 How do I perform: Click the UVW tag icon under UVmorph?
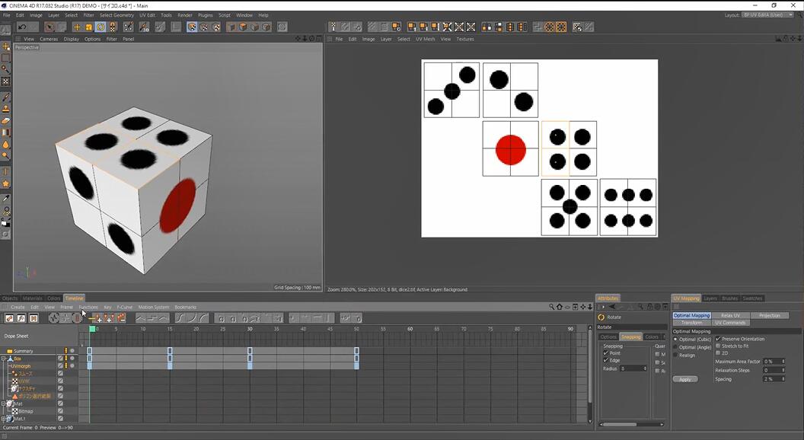click(14, 381)
